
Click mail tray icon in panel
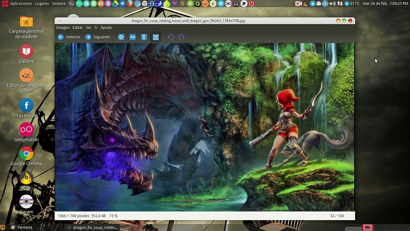coord(319,4)
